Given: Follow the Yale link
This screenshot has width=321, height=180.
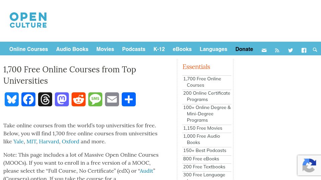Looking at the screenshot, I should point(19,141).
